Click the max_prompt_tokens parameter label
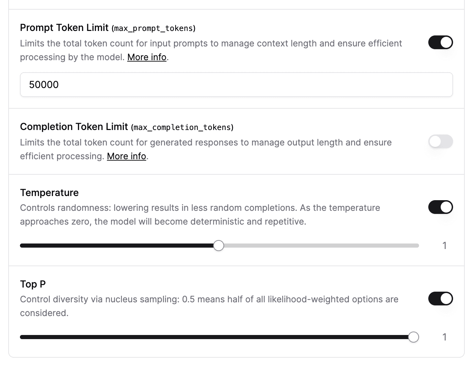The height and width of the screenshot is (368, 473). coord(154,28)
